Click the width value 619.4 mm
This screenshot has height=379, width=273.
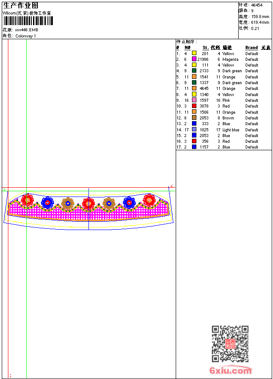(x=260, y=22)
